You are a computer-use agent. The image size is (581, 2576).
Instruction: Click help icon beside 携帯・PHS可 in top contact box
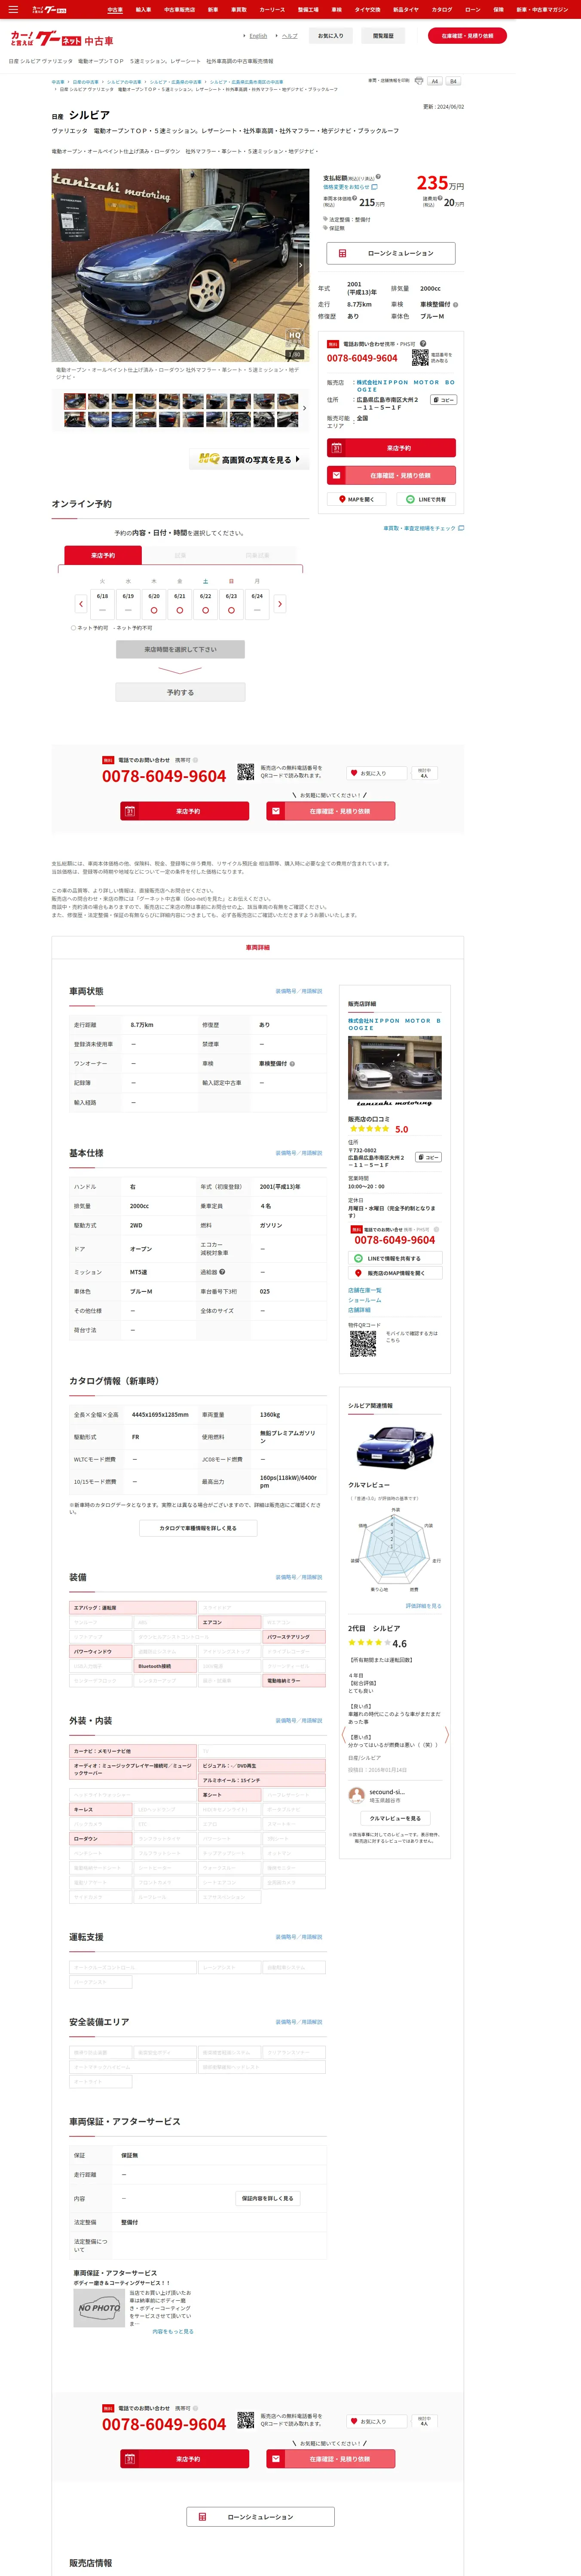click(423, 344)
